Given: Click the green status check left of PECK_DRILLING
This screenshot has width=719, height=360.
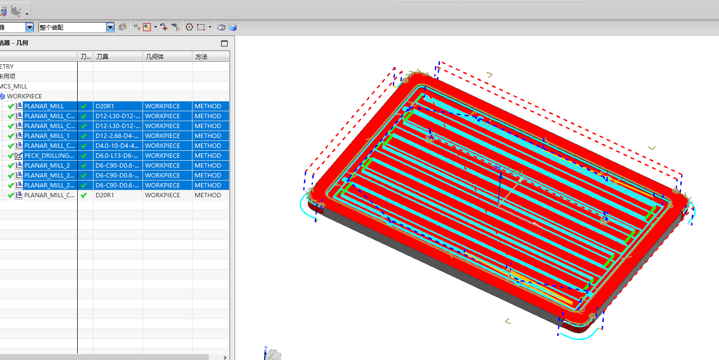Looking at the screenshot, I should pyautogui.click(x=11, y=156).
